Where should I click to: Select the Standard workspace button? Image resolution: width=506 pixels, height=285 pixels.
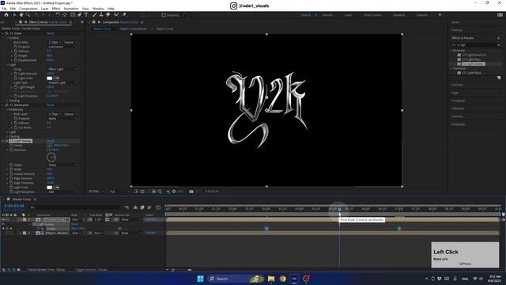point(398,15)
